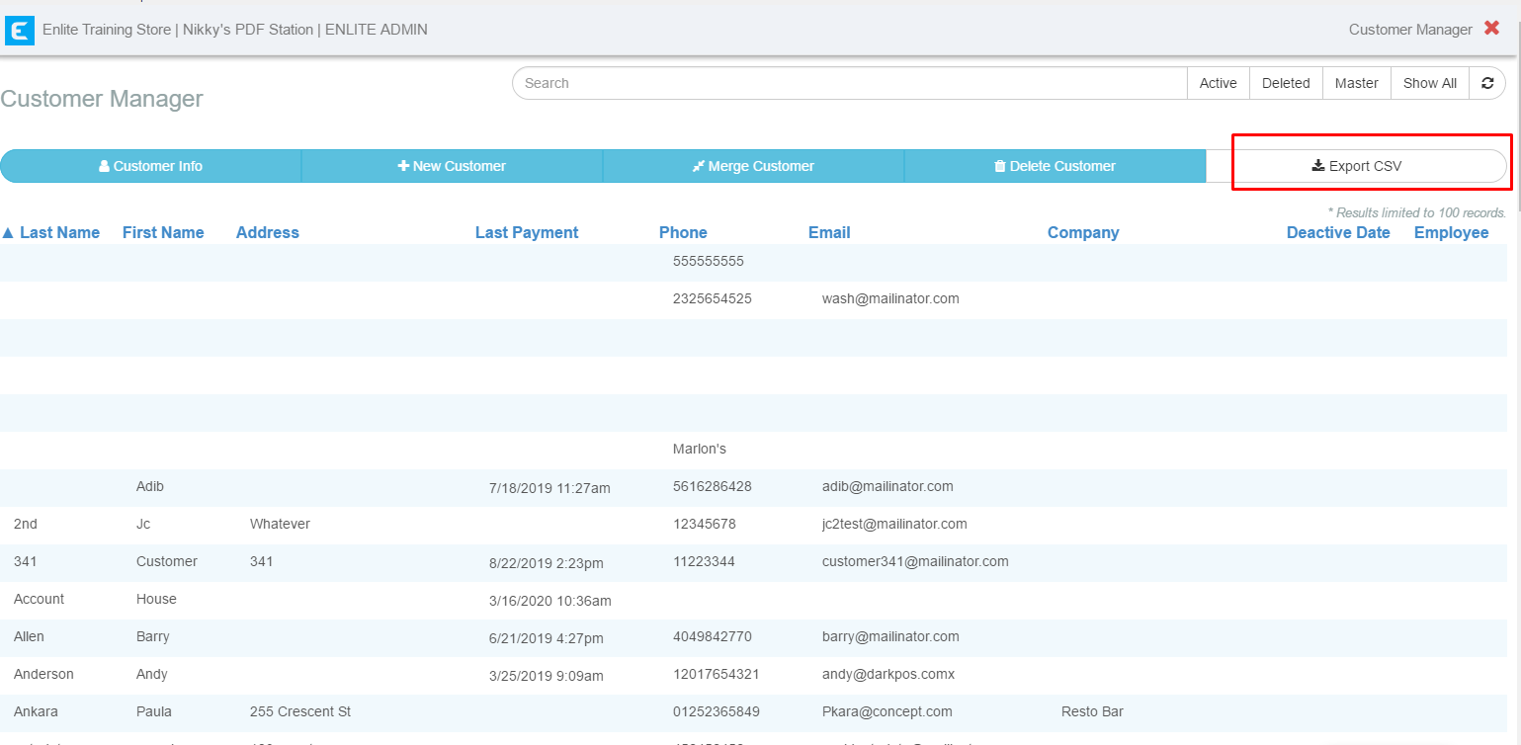
Task: Click the Merge Customer button
Action: [753, 166]
